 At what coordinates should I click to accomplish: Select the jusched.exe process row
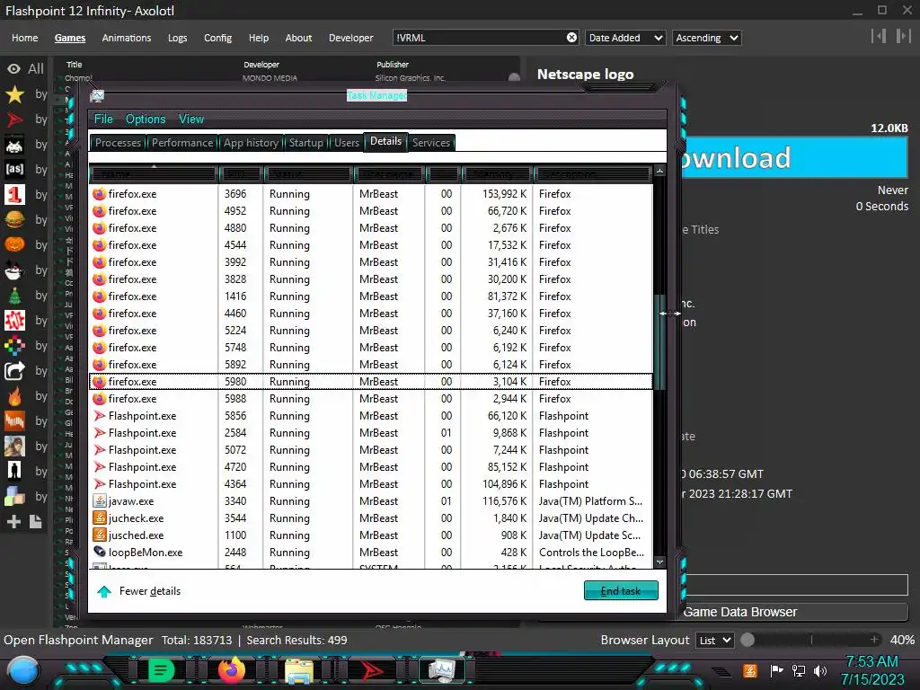371,535
